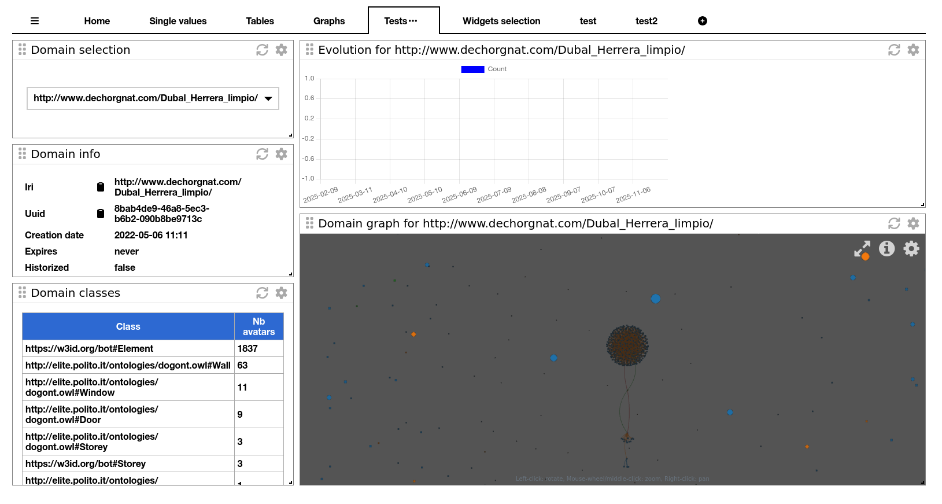This screenshot has width=942, height=504.
Task: Show domain graph info icon
Action: coord(886,249)
